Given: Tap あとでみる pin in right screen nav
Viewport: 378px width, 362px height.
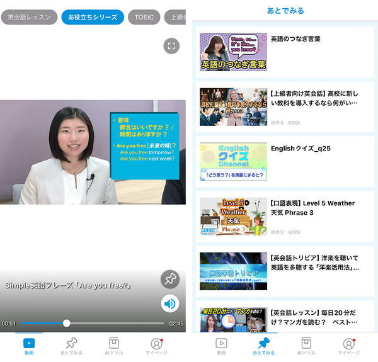Looking at the screenshot, I should (x=264, y=346).
